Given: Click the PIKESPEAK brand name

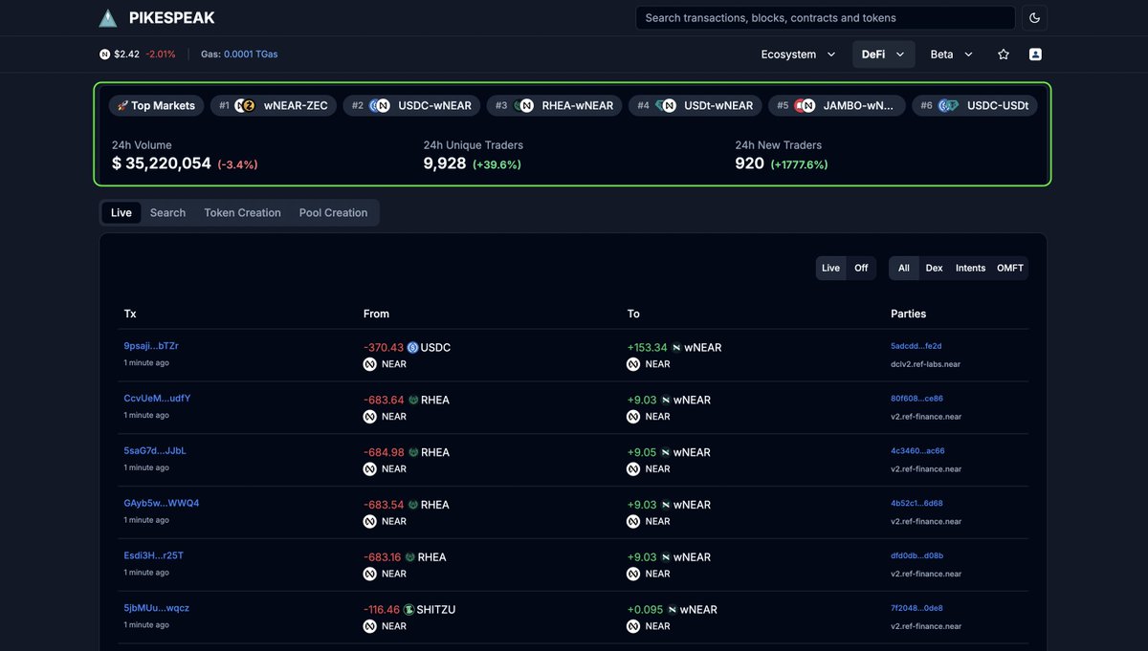Looking at the screenshot, I should (172, 18).
